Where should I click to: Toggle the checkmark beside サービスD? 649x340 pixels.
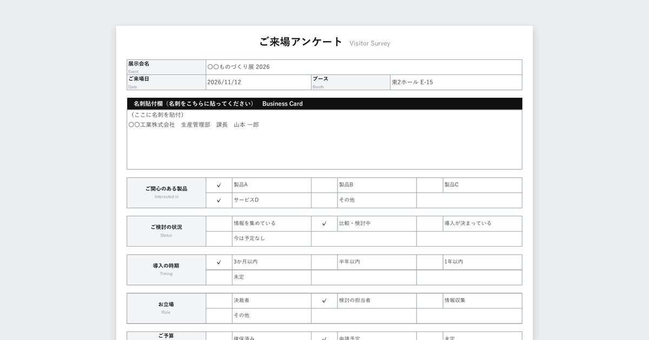point(219,200)
